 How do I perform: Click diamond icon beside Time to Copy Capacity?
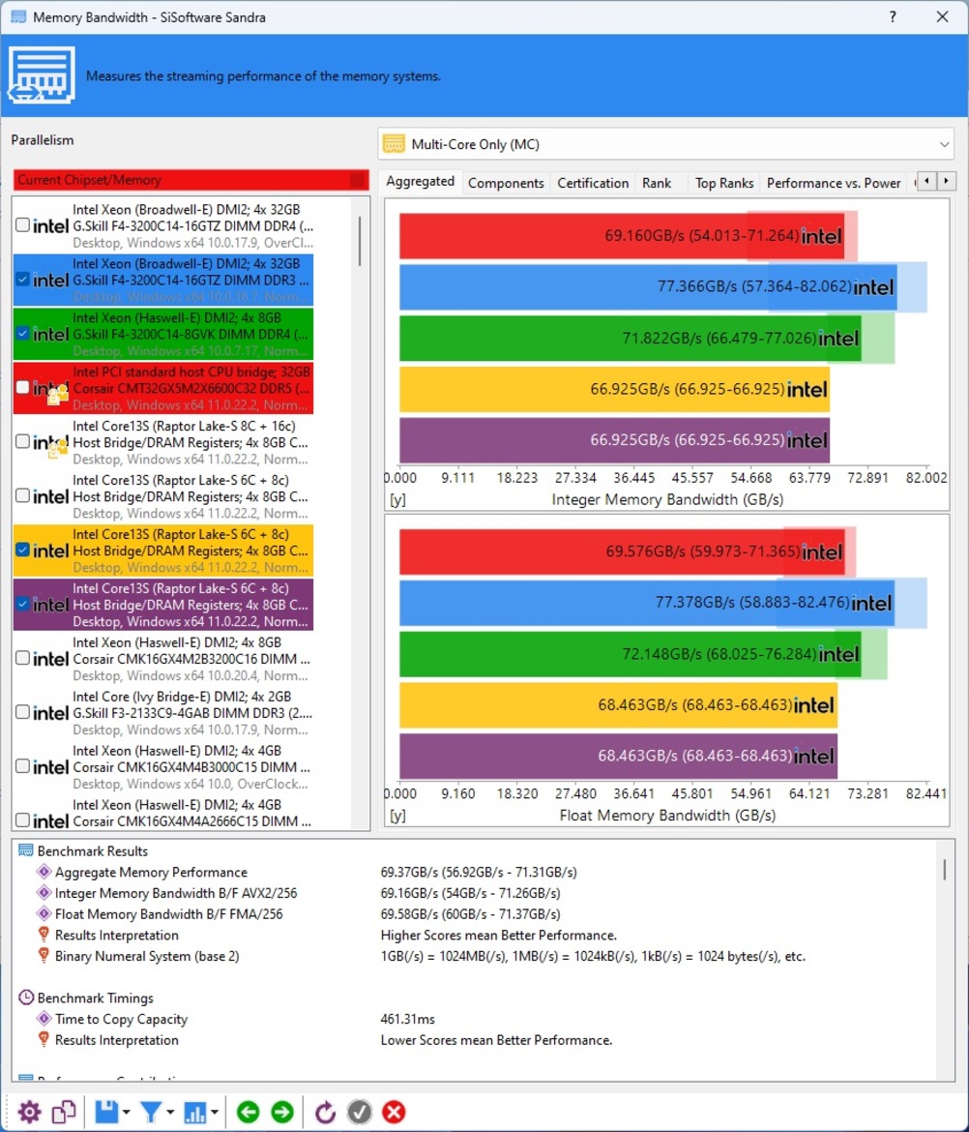44,1019
